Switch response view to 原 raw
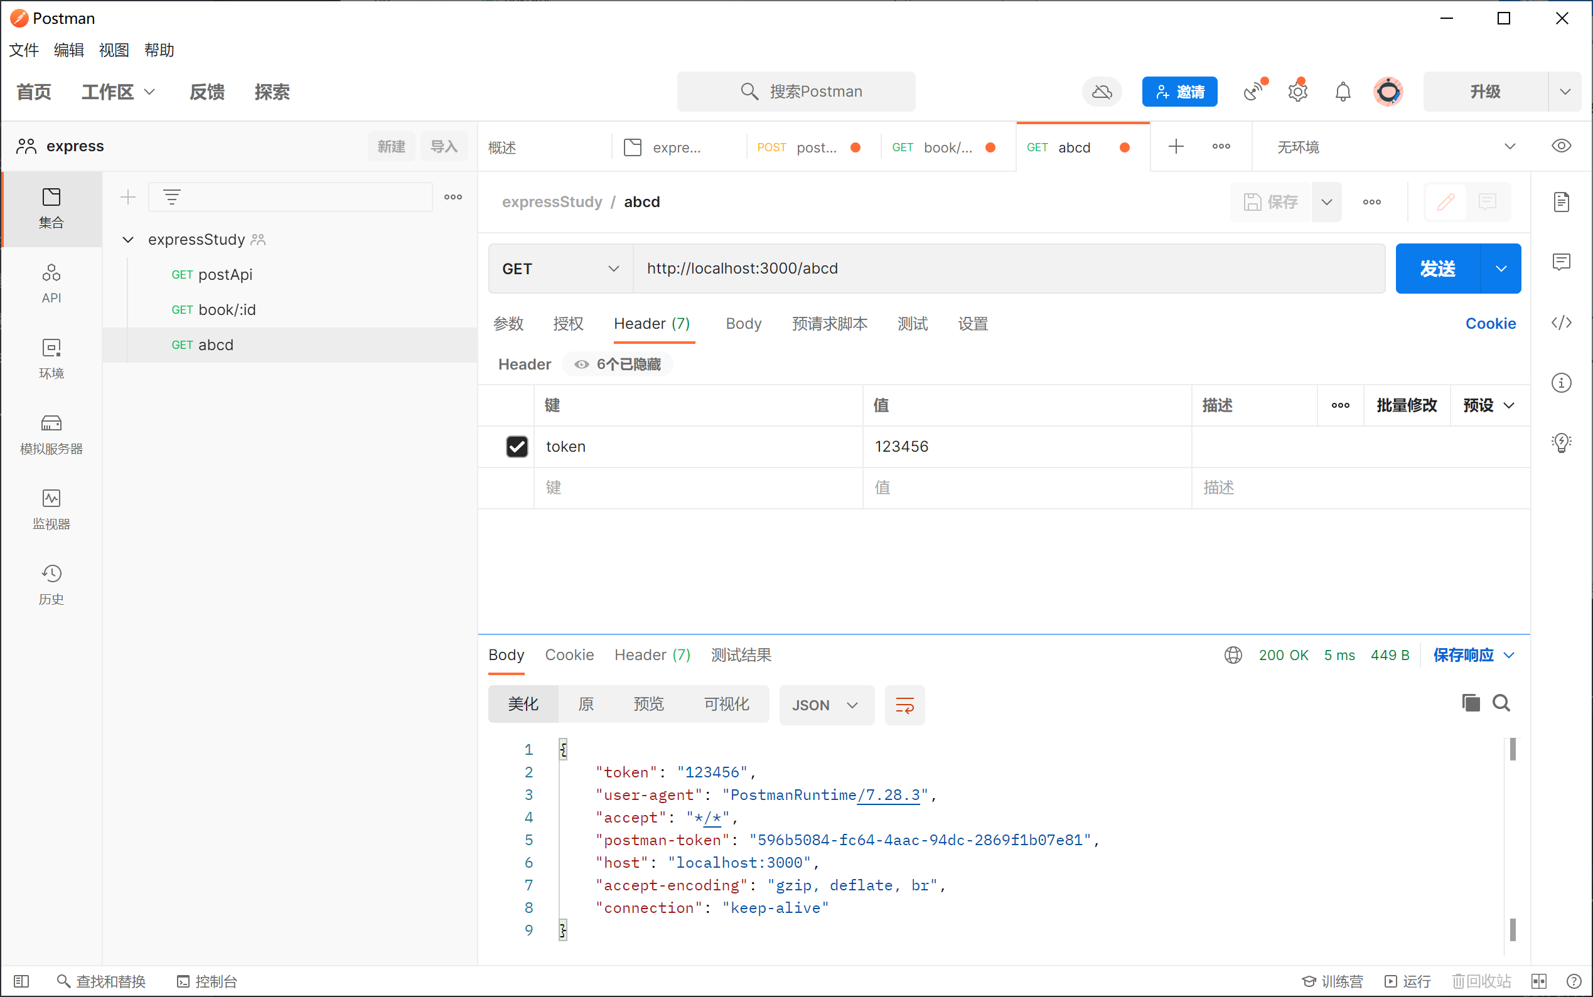 586,704
